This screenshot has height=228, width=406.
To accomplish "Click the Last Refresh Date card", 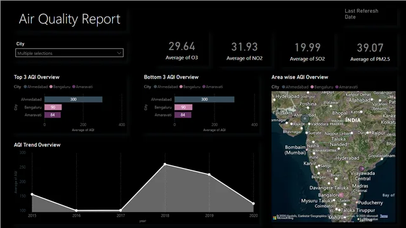I will coord(362,14).
